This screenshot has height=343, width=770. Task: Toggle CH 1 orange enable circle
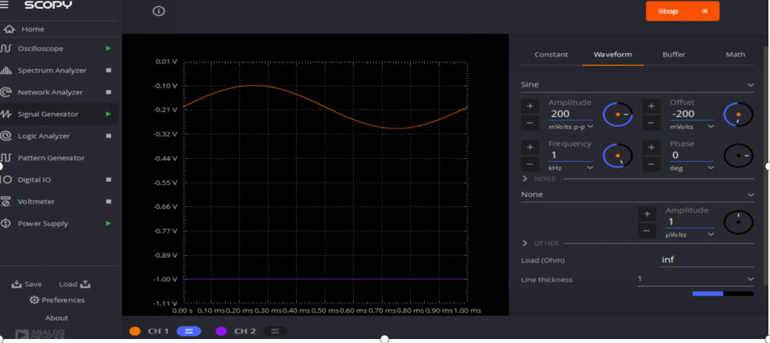[134, 331]
